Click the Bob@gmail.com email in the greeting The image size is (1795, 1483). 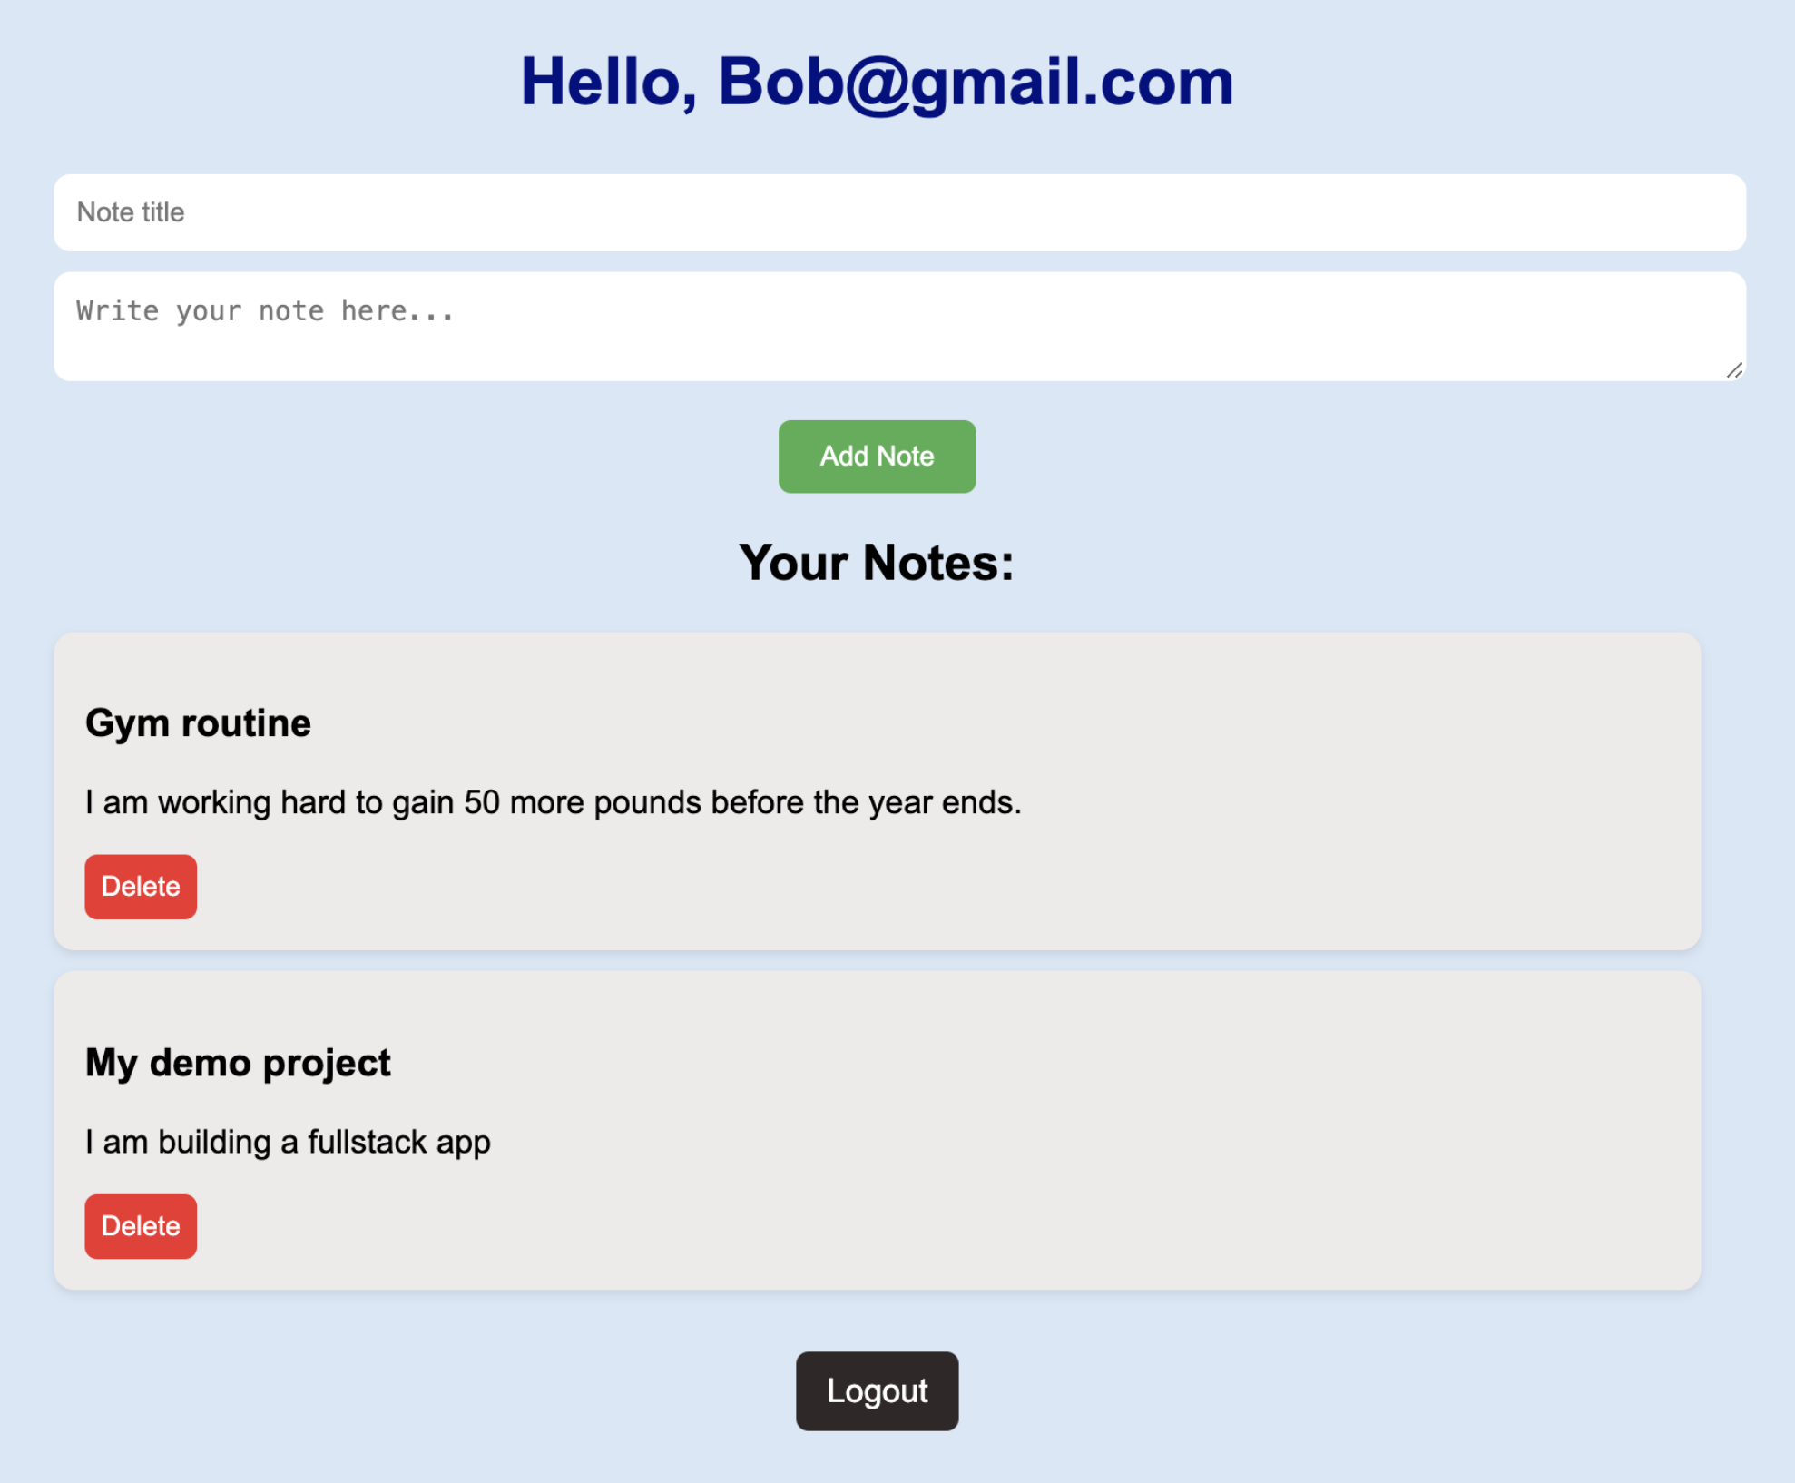[x=976, y=83]
